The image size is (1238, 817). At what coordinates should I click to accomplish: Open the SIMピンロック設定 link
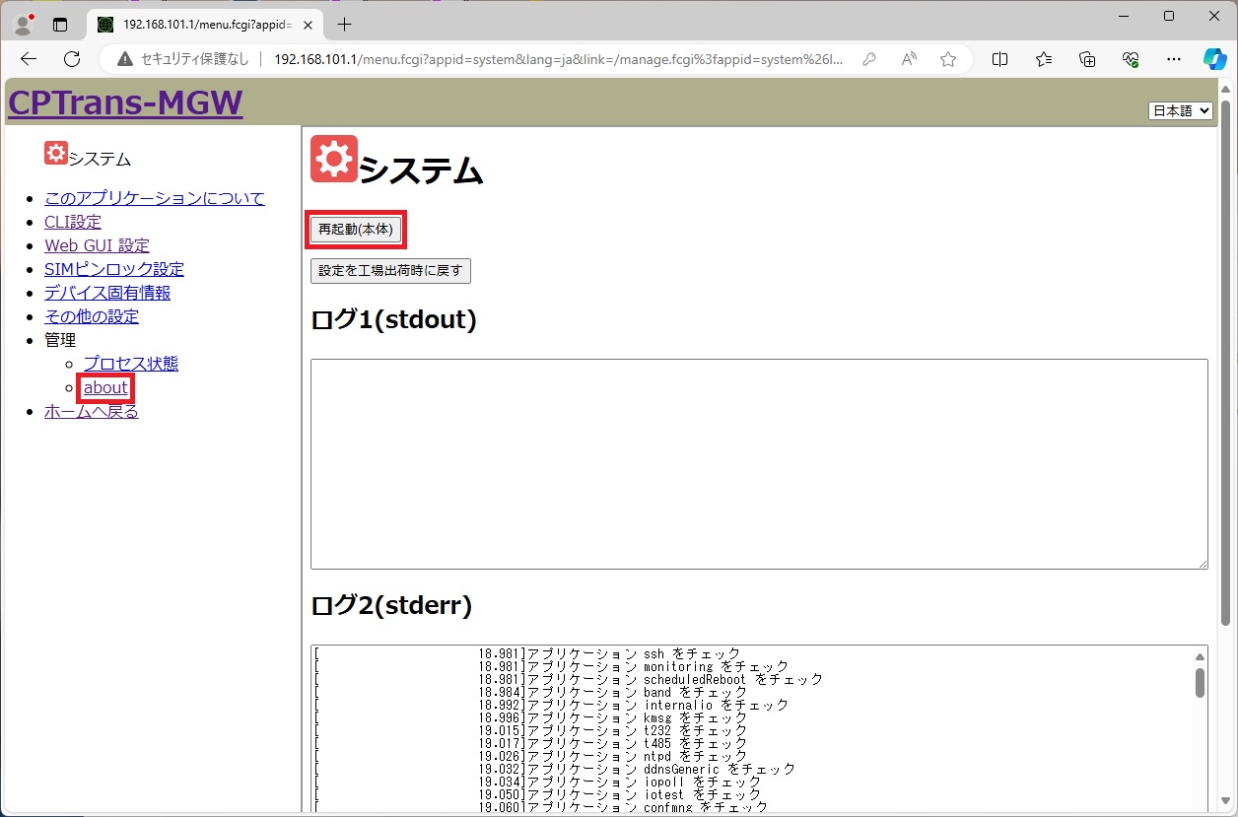(114, 269)
